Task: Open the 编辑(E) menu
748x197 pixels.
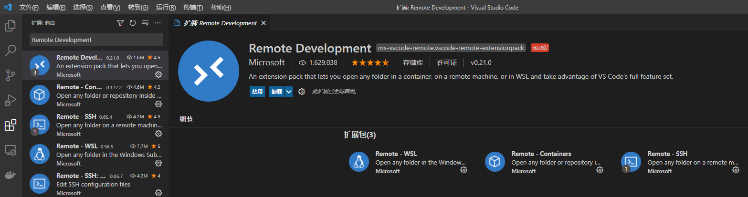Action: pos(56,8)
